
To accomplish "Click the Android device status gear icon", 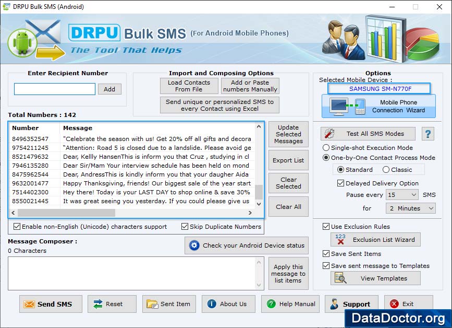I will [194, 245].
